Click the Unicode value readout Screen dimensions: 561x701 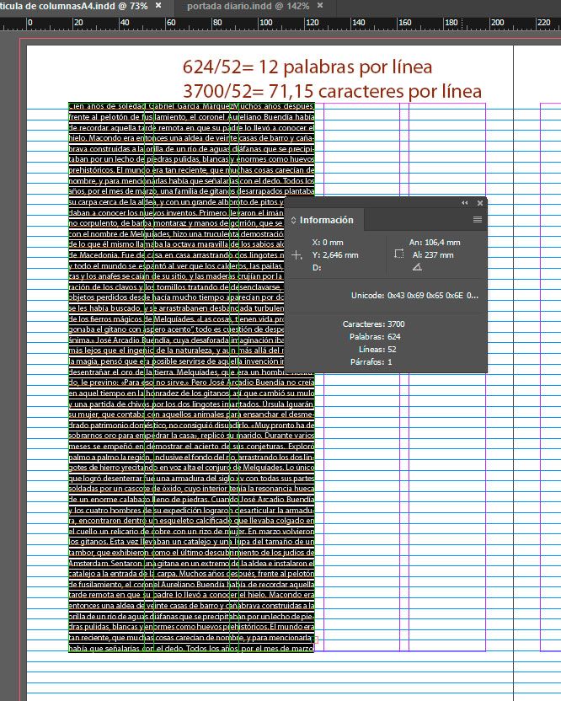(415, 296)
